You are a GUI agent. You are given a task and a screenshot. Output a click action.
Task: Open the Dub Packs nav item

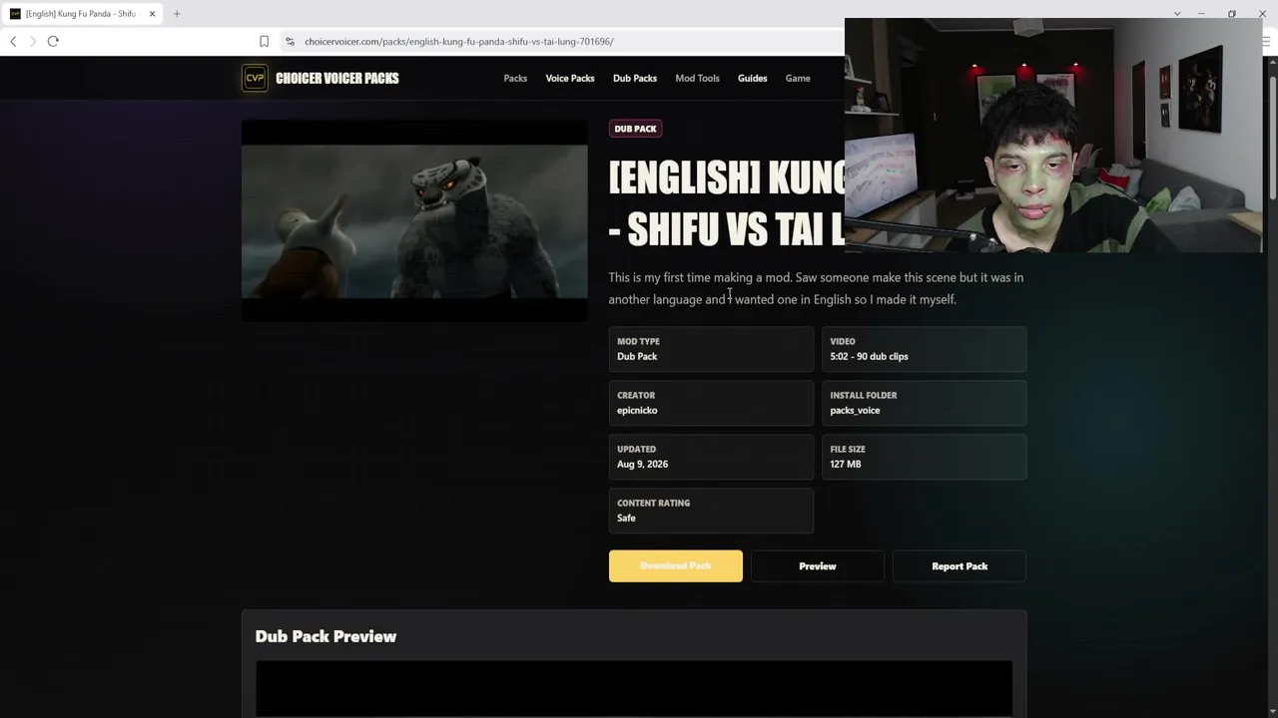point(635,78)
